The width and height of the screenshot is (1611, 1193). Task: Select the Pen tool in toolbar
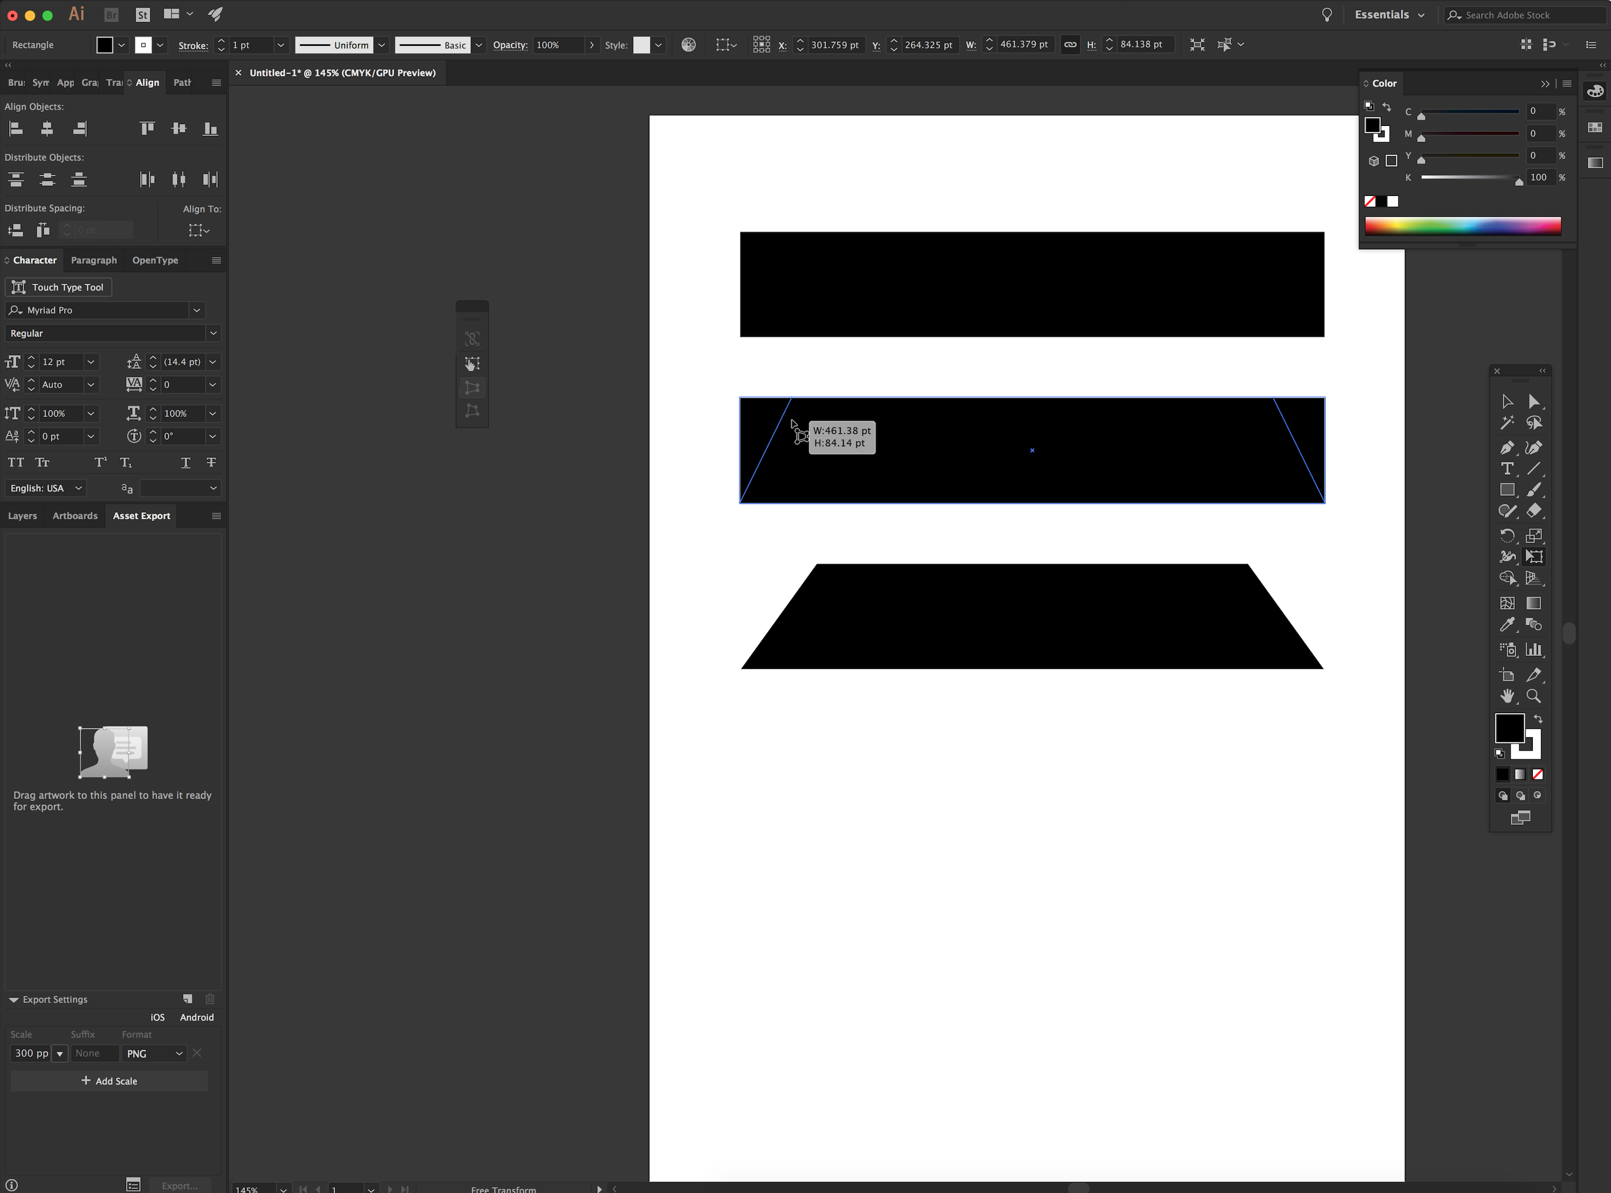pyautogui.click(x=1507, y=446)
